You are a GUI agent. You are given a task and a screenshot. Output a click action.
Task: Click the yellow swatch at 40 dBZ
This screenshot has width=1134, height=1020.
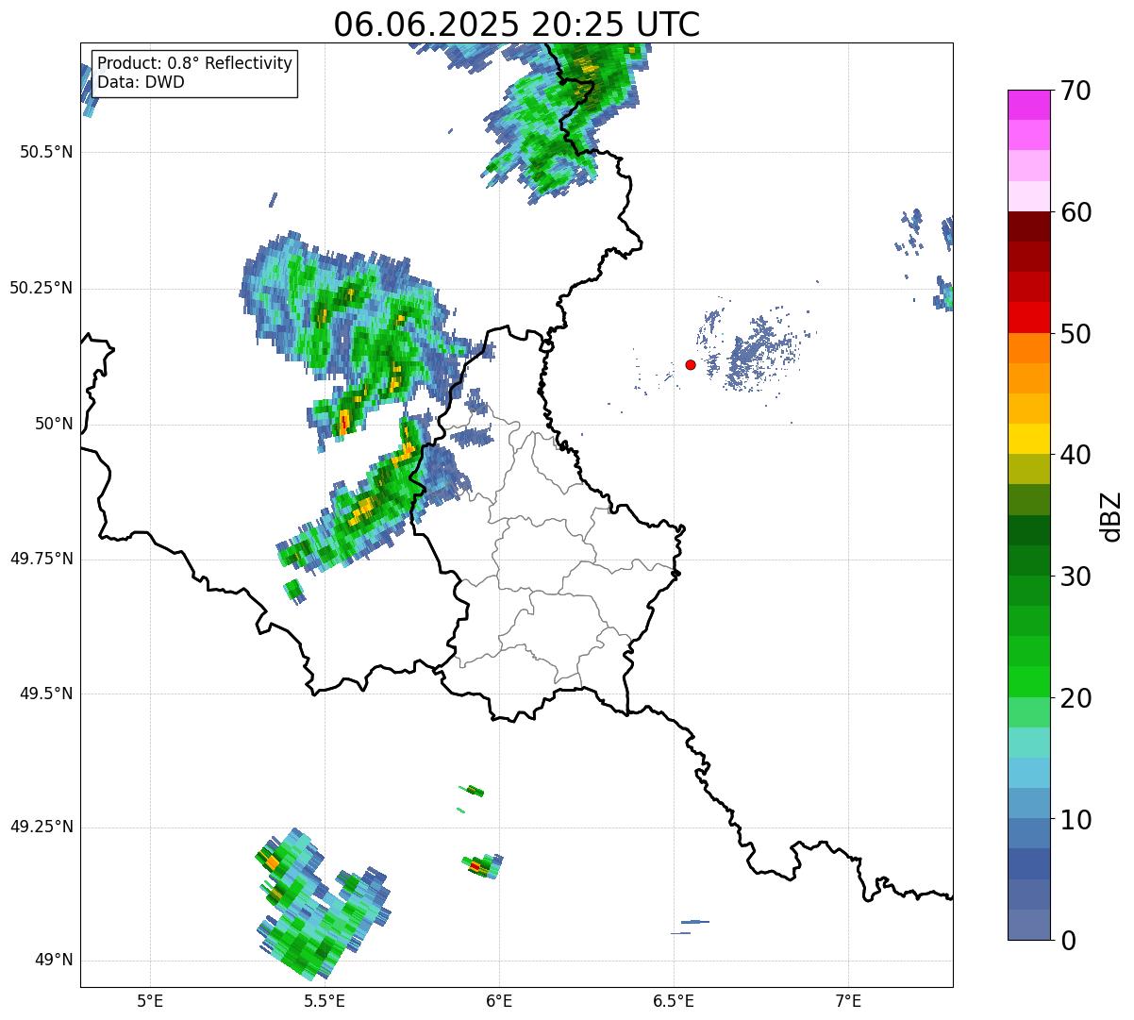pos(1029,440)
